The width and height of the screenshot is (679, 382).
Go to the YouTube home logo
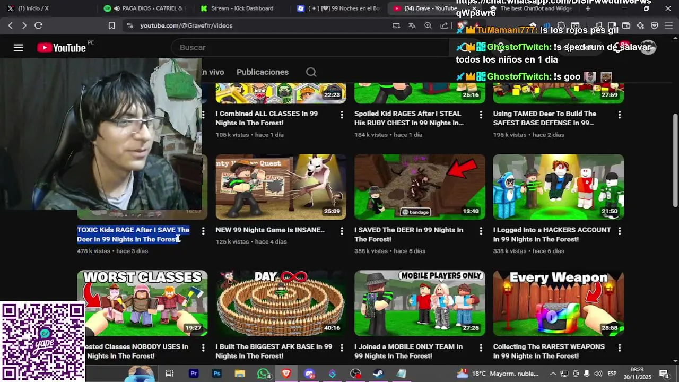(x=62, y=48)
